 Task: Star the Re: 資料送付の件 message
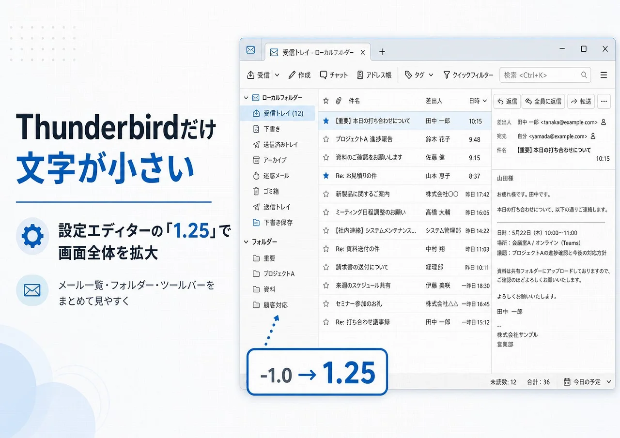(326, 249)
